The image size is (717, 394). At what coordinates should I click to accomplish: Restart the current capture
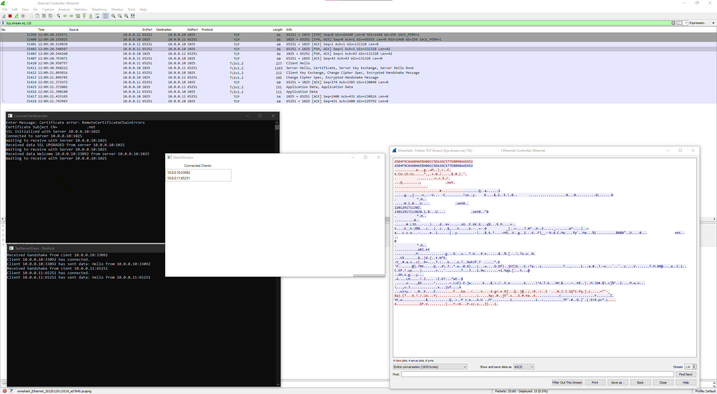[17, 16]
